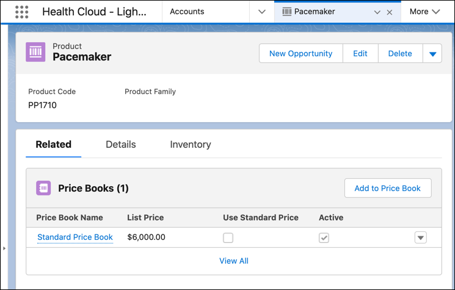The width and height of the screenshot is (455, 290).
Task: Open the App Launcher grid icon
Action: click(x=21, y=12)
